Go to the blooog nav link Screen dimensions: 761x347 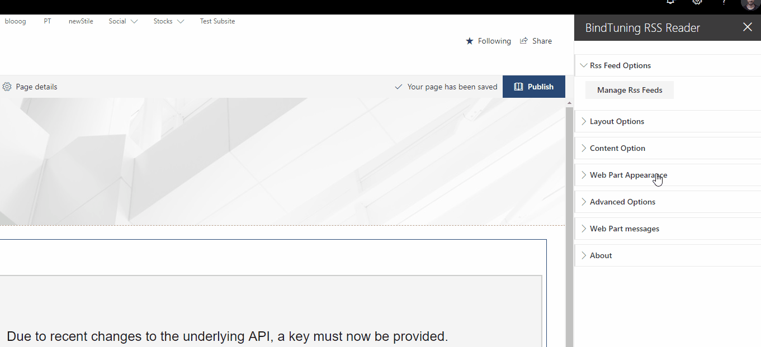coord(16,21)
